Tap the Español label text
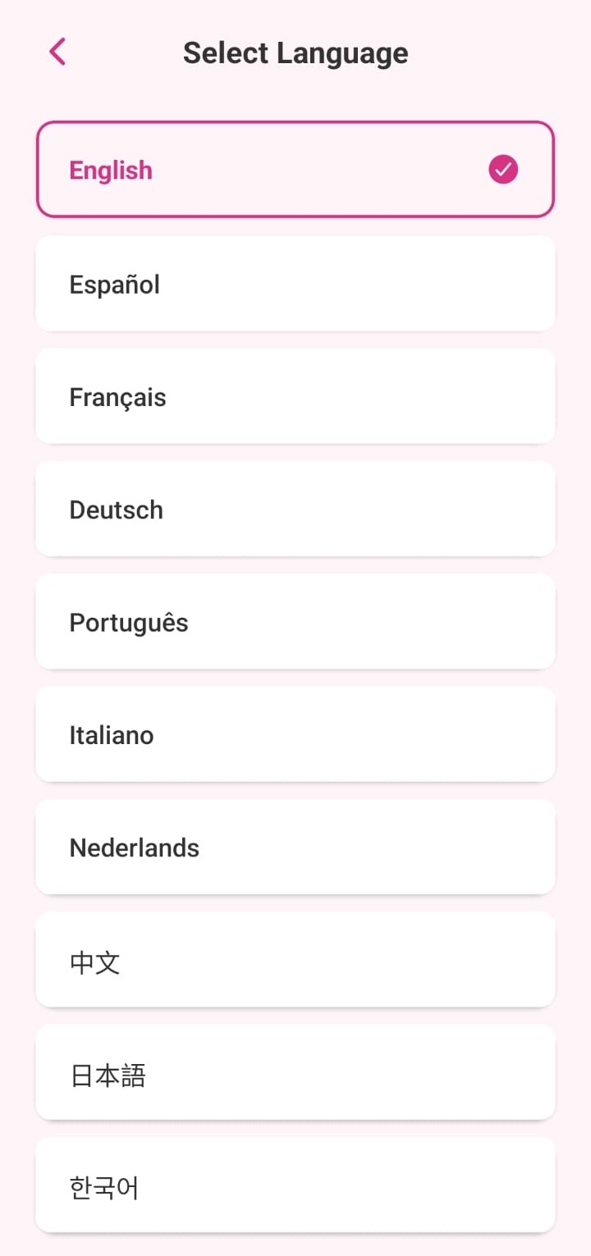The width and height of the screenshot is (591, 1256). tap(114, 285)
